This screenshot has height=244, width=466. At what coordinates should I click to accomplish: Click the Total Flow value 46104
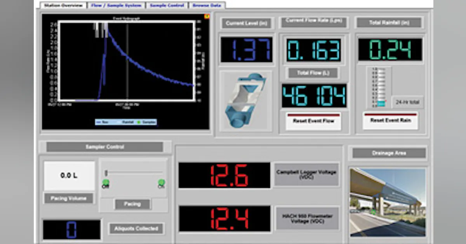[314, 96]
